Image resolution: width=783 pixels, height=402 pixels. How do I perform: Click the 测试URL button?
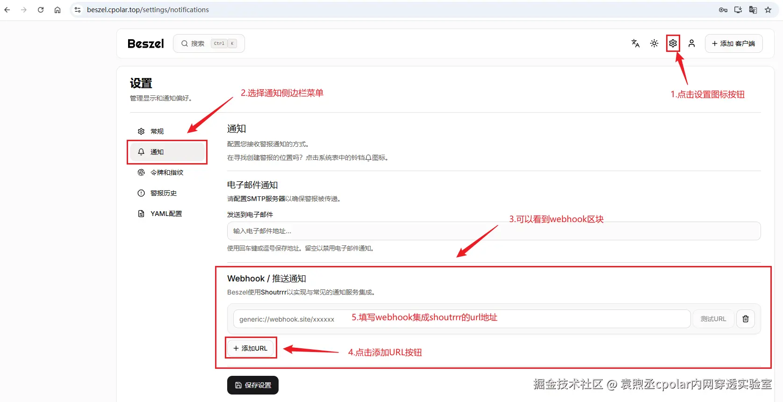[713, 319]
